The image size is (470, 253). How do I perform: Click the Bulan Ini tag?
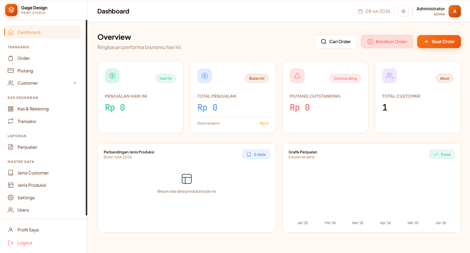point(257,78)
